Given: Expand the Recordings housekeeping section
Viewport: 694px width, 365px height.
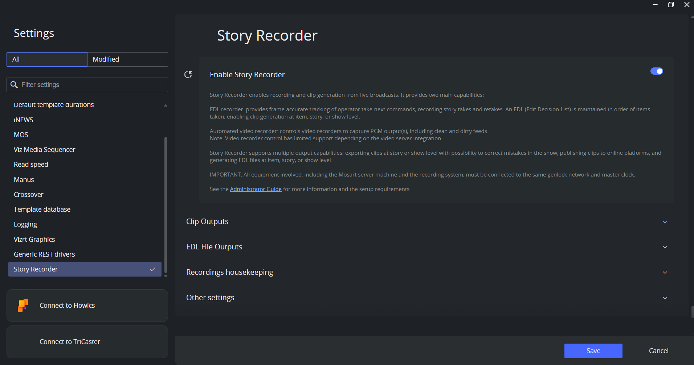Looking at the screenshot, I should 665,272.
